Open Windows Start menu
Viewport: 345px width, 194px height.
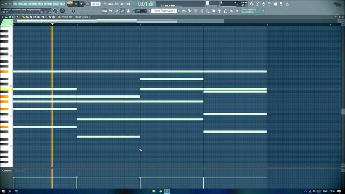(x=3, y=191)
